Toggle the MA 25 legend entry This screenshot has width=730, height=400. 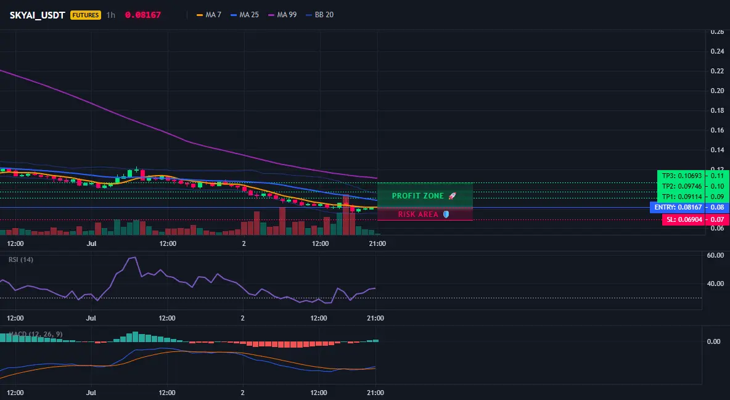244,15
